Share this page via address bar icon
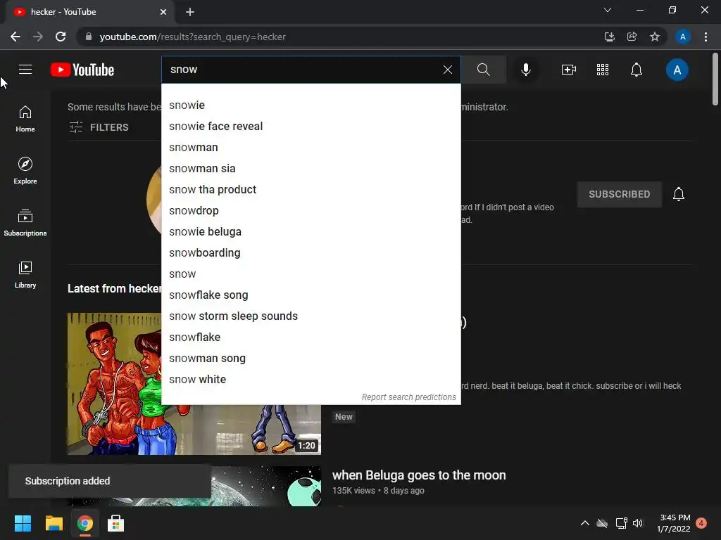The image size is (721, 540). [632, 37]
